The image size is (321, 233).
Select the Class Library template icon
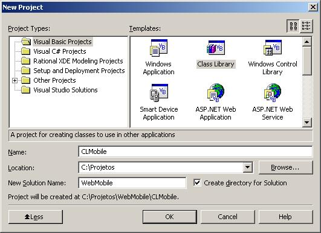[x=216, y=48]
